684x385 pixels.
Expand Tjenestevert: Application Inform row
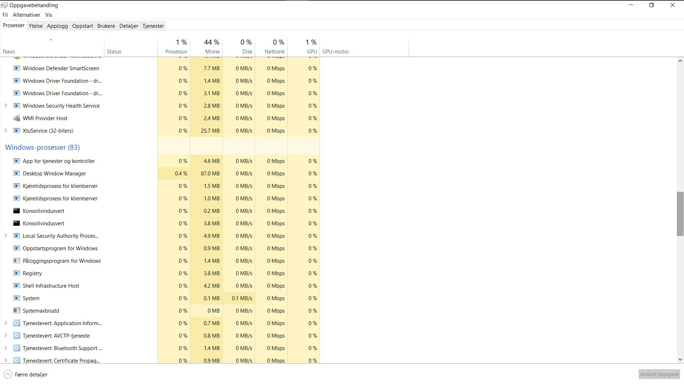[x=6, y=323]
